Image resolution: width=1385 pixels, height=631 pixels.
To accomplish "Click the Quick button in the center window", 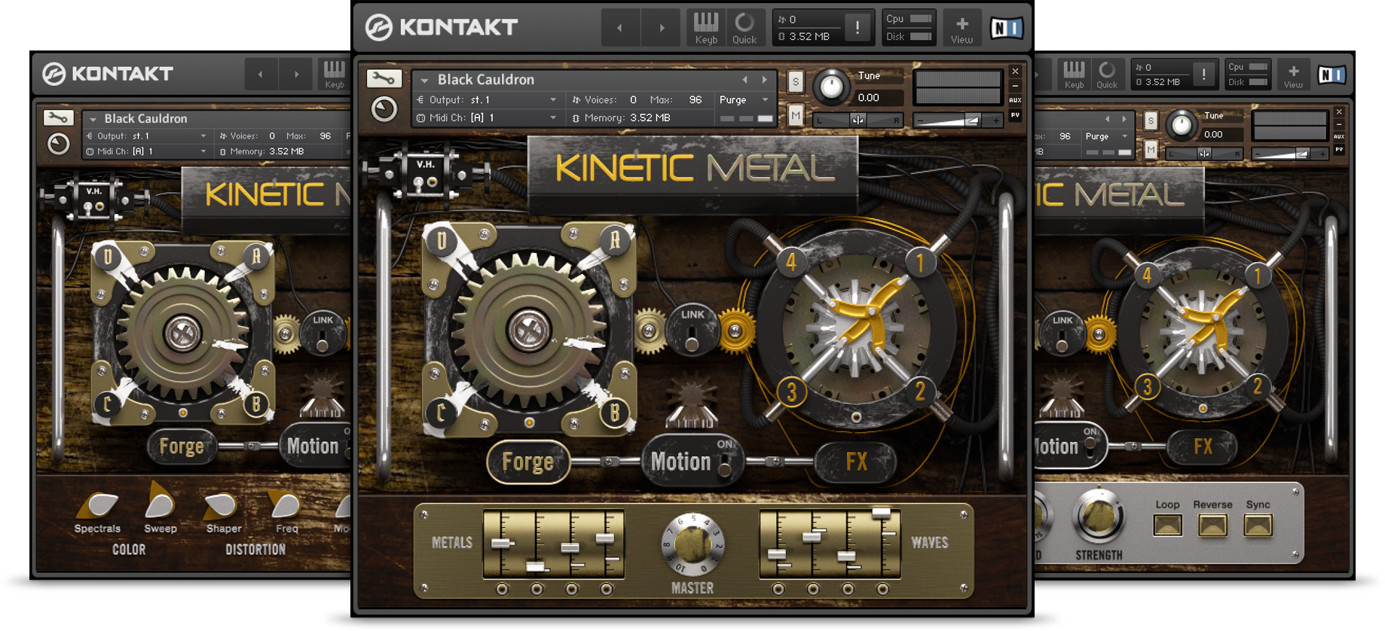I will 744,28.
